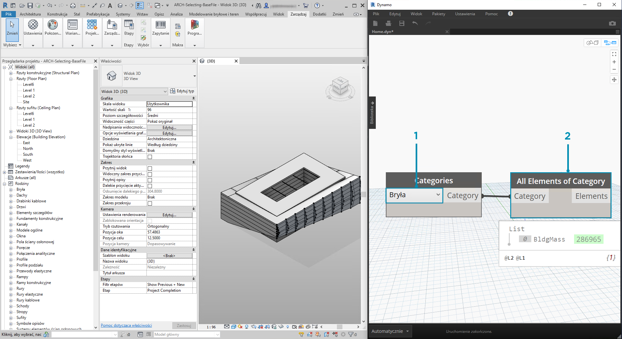Close the Home.dyn tab
Image resolution: width=622 pixels, height=339 pixels.
447,32
